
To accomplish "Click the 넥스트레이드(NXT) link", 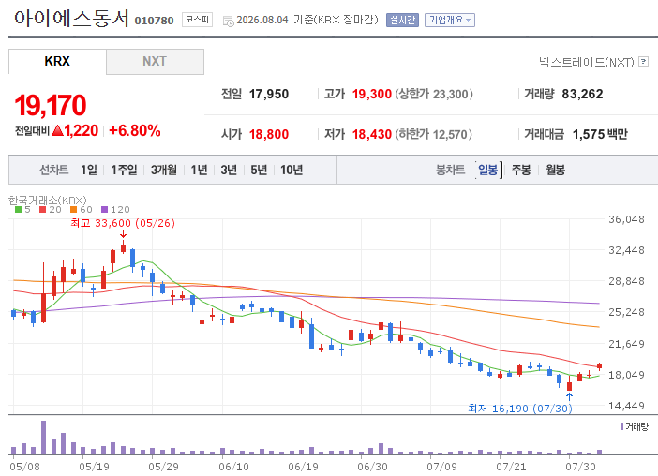I will [586, 62].
